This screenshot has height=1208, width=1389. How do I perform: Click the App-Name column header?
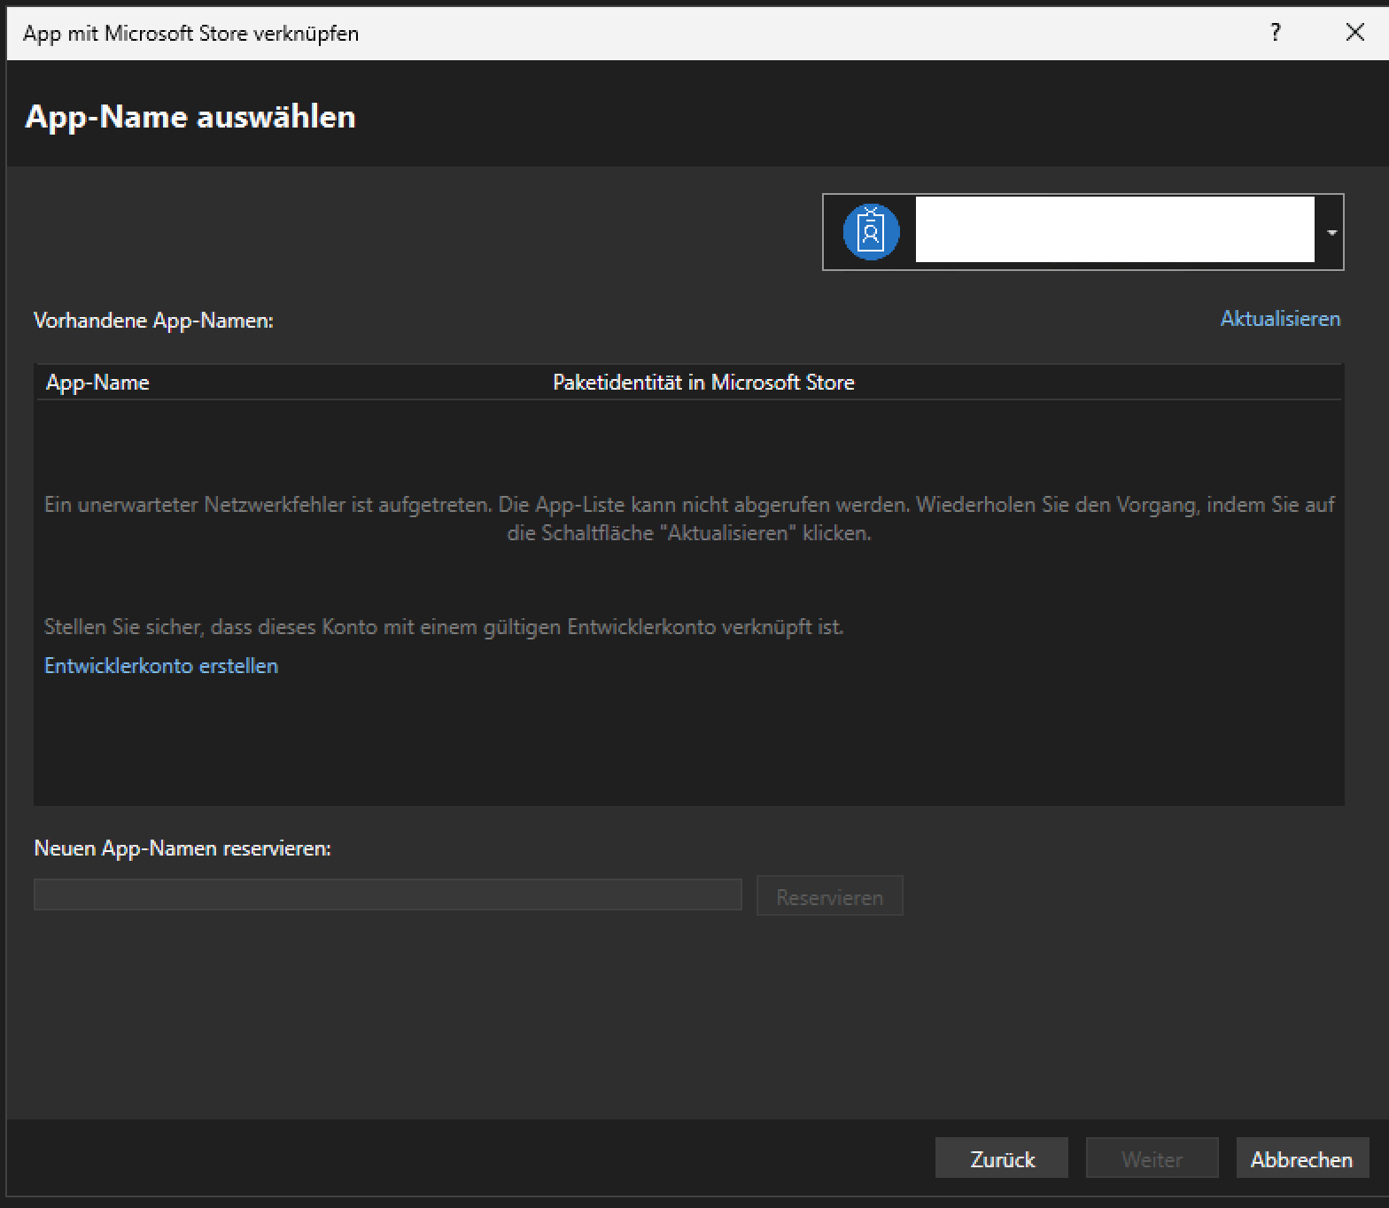[x=97, y=383]
